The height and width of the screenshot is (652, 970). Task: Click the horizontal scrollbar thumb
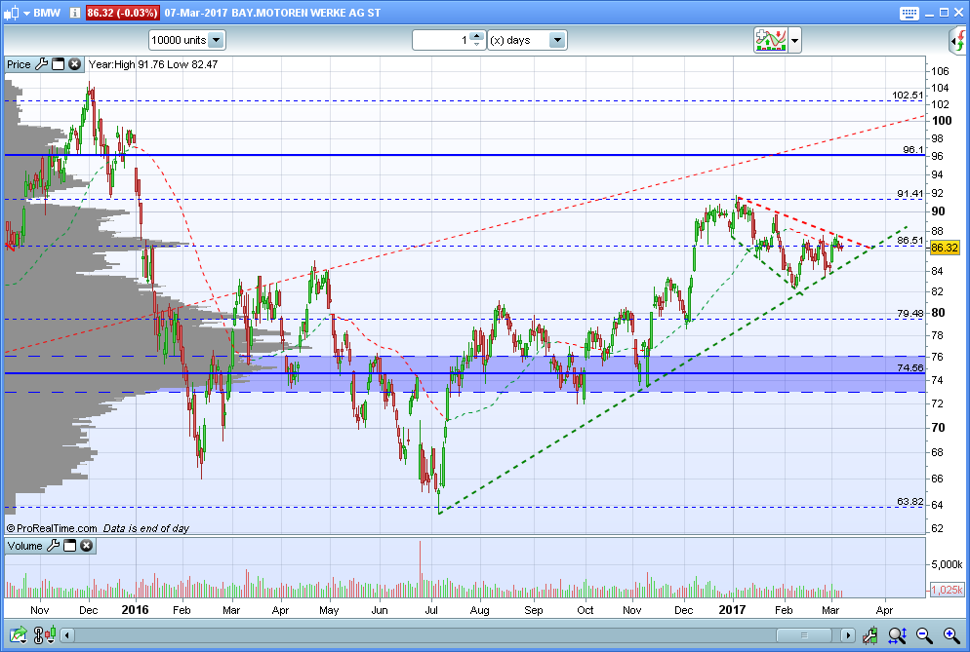804,635
